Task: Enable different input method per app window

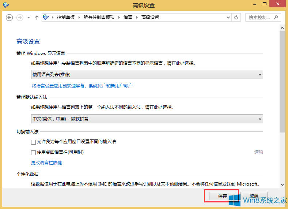Action: point(34,142)
